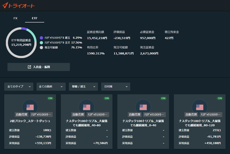Click the 427円 積立拘束金 value
The height and width of the screenshot is (154, 230).
pos(169,38)
